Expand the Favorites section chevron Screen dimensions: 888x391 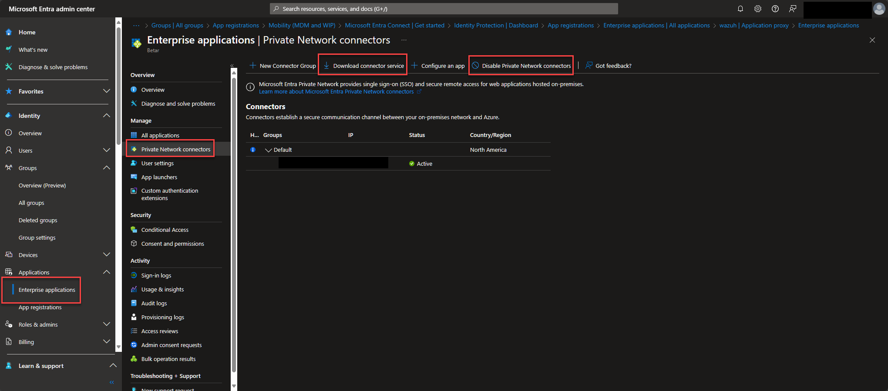(x=106, y=91)
